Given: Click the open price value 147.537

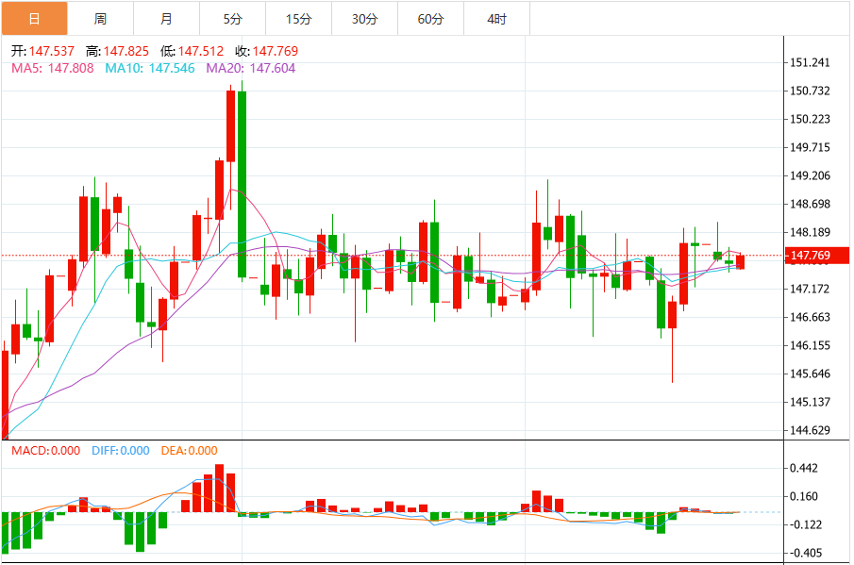Looking at the screenshot, I should pos(52,51).
